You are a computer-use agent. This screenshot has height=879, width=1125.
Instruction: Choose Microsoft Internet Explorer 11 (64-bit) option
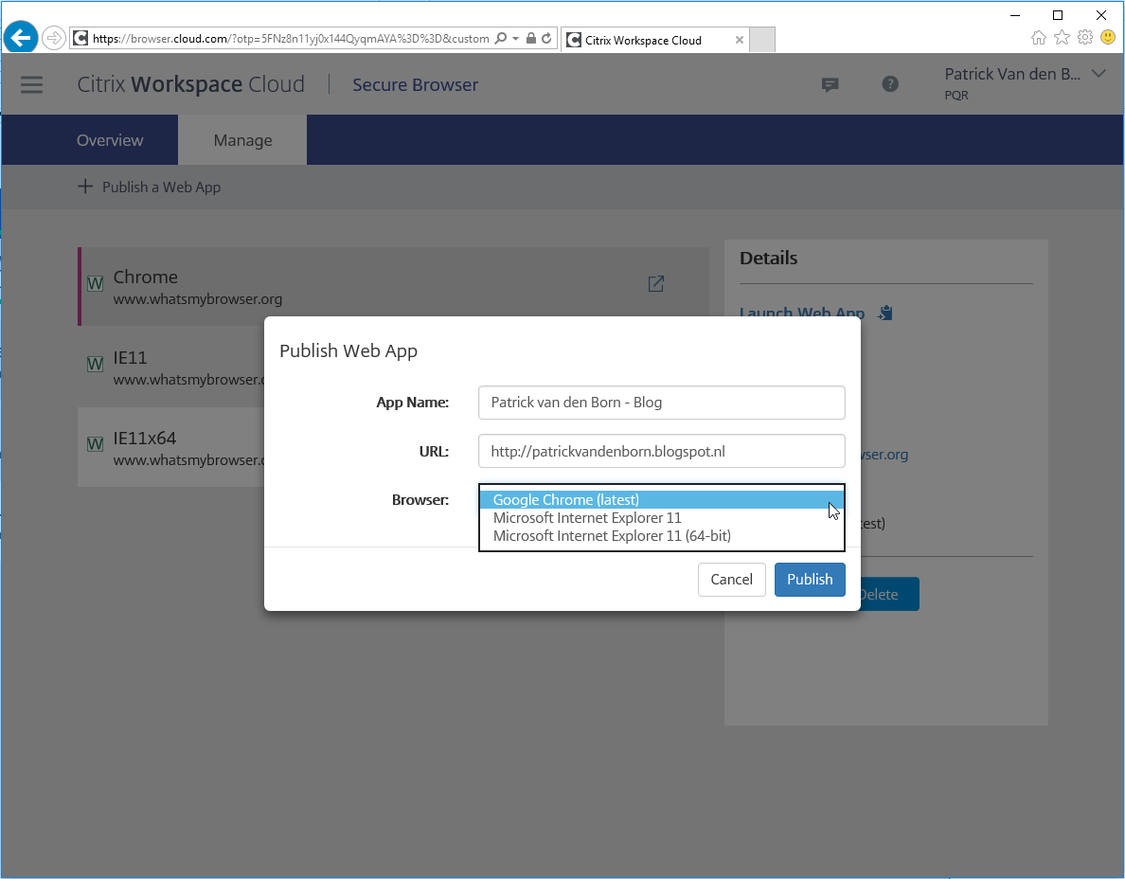pos(662,536)
